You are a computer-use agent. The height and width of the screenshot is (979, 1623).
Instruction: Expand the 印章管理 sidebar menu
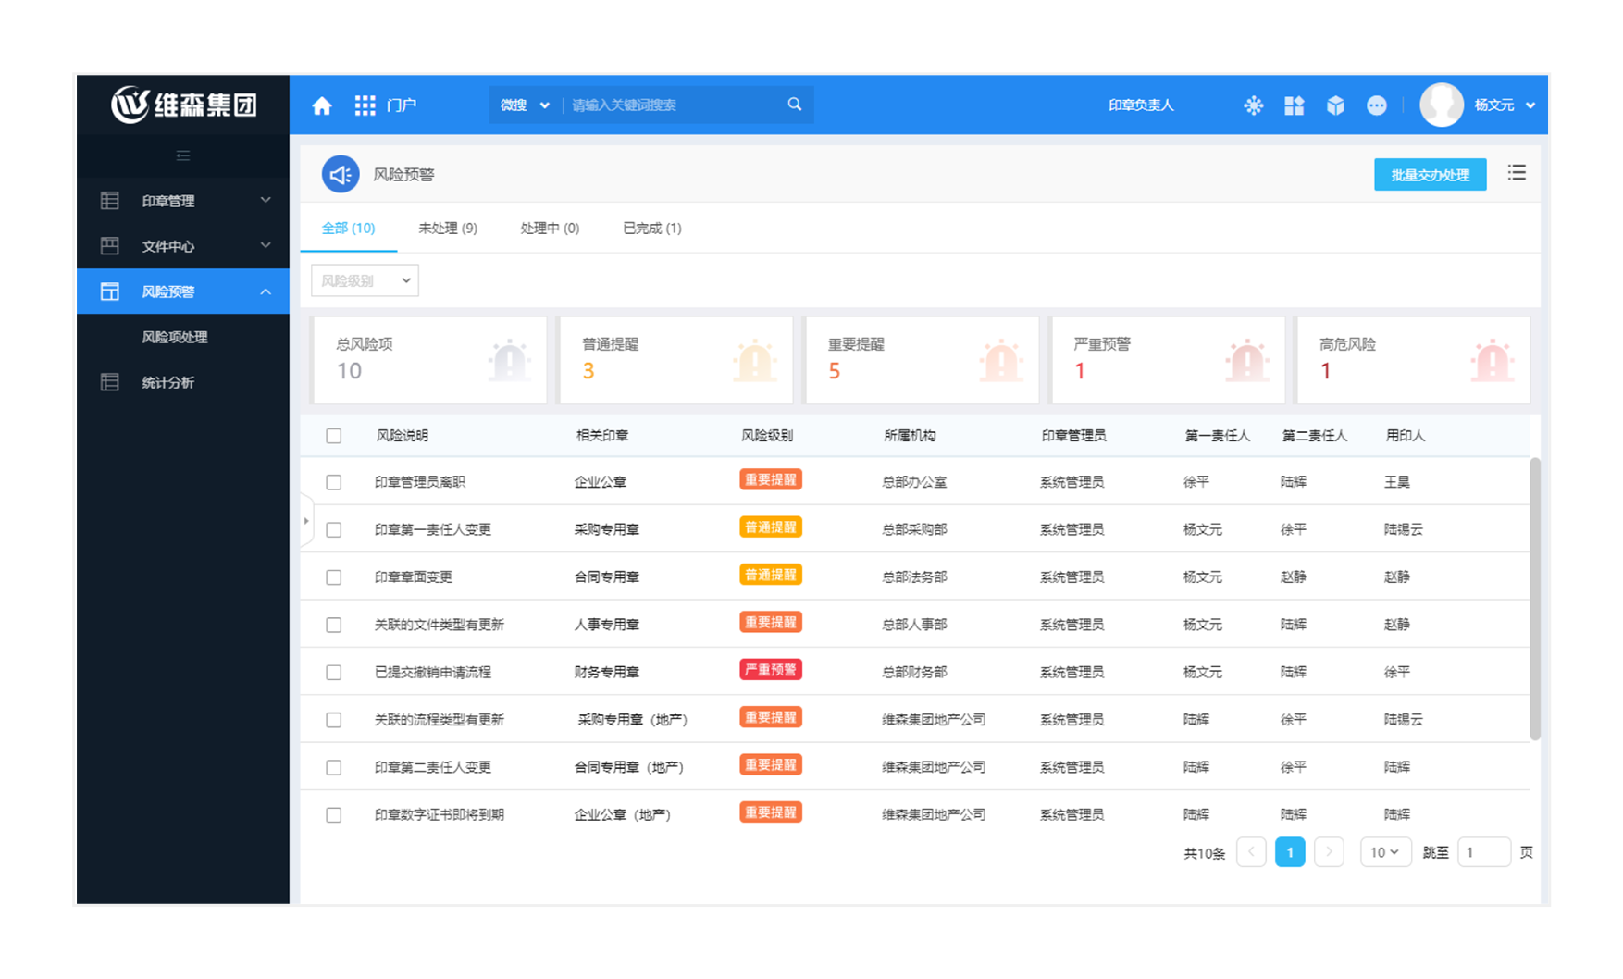(183, 201)
